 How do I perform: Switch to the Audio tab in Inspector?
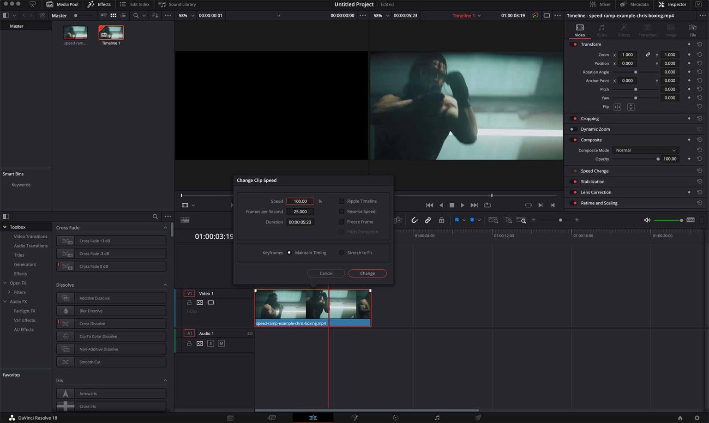[601, 30]
